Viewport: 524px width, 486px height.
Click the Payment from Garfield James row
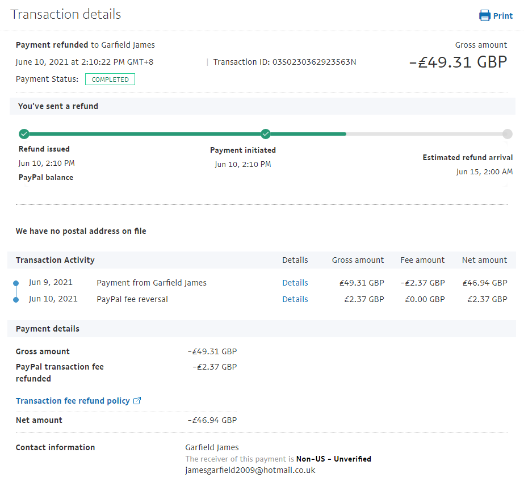(x=152, y=283)
